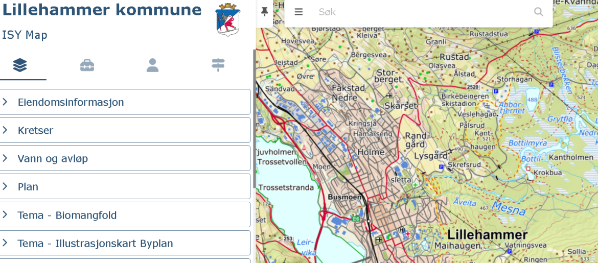Click the Søk search input field

(423, 12)
